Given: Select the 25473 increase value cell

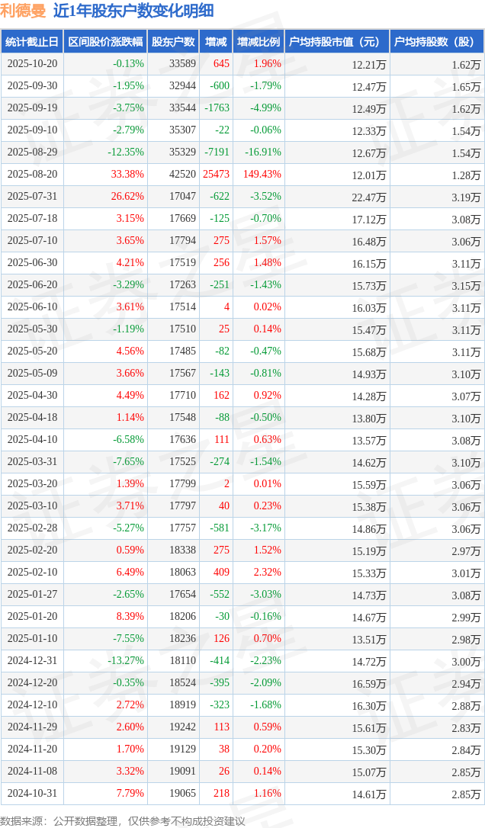Looking at the screenshot, I should click(x=217, y=175).
